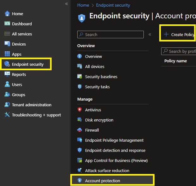Click the Create Policy button

(179, 34)
